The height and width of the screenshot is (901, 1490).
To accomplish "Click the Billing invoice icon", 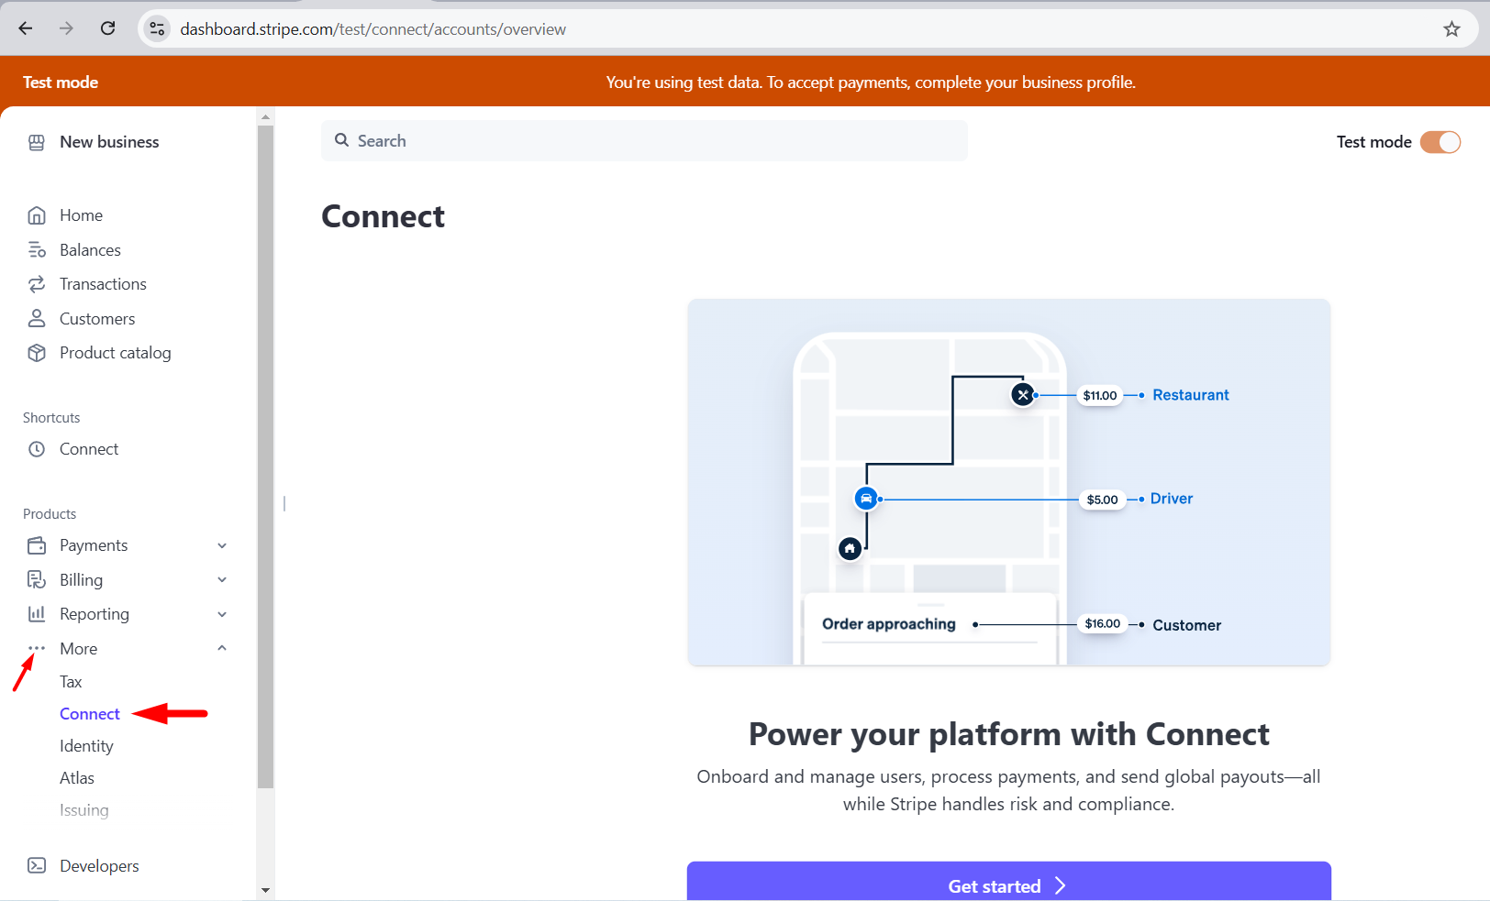I will 37,580.
